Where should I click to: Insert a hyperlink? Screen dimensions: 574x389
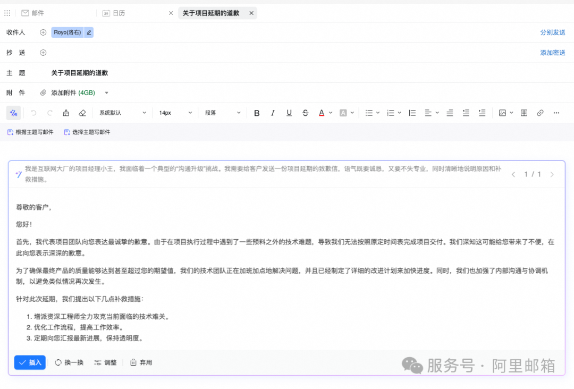click(541, 113)
